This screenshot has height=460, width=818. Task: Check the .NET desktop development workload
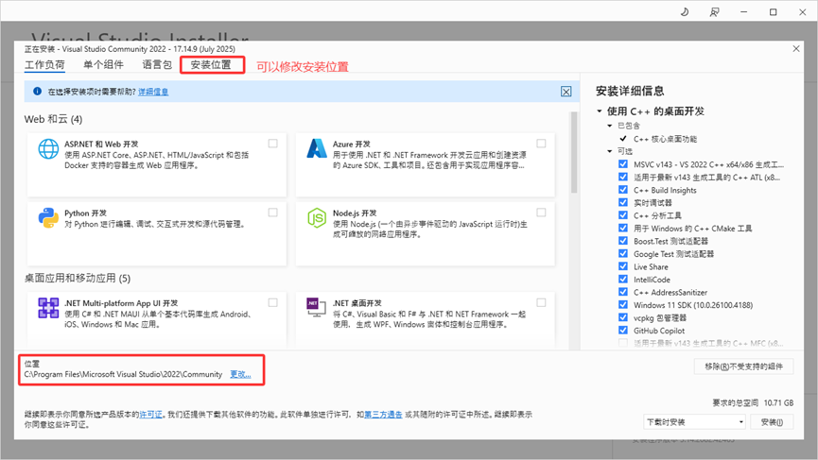click(x=541, y=302)
